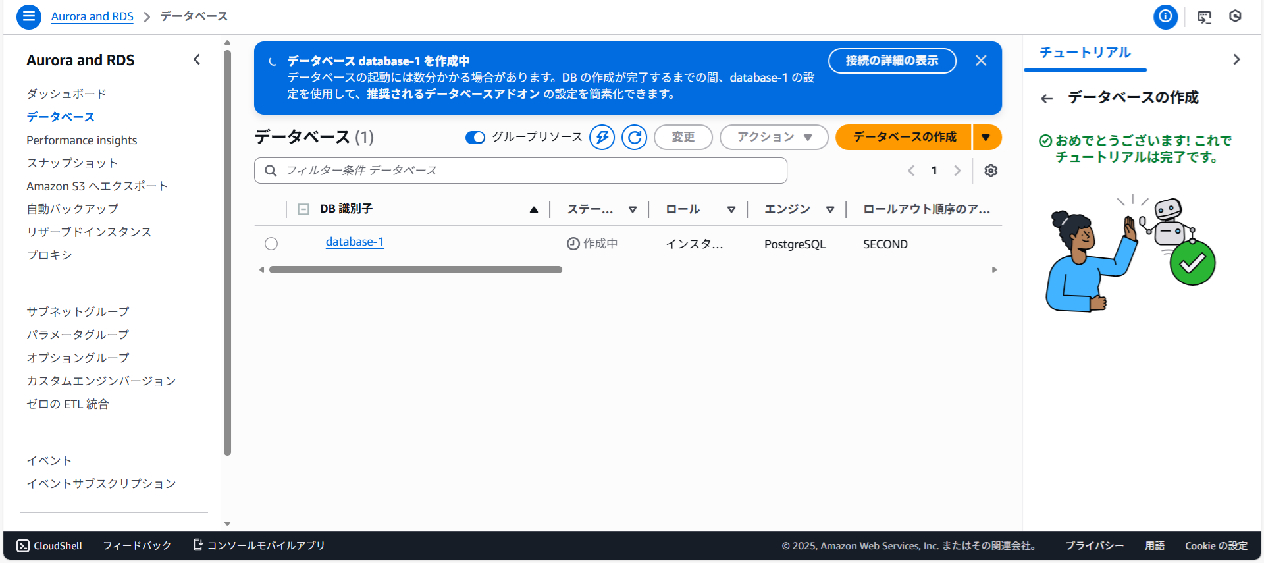The width and height of the screenshot is (1264, 563).
Task: Open the hamburger navigation menu
Action: click(28, 16)
